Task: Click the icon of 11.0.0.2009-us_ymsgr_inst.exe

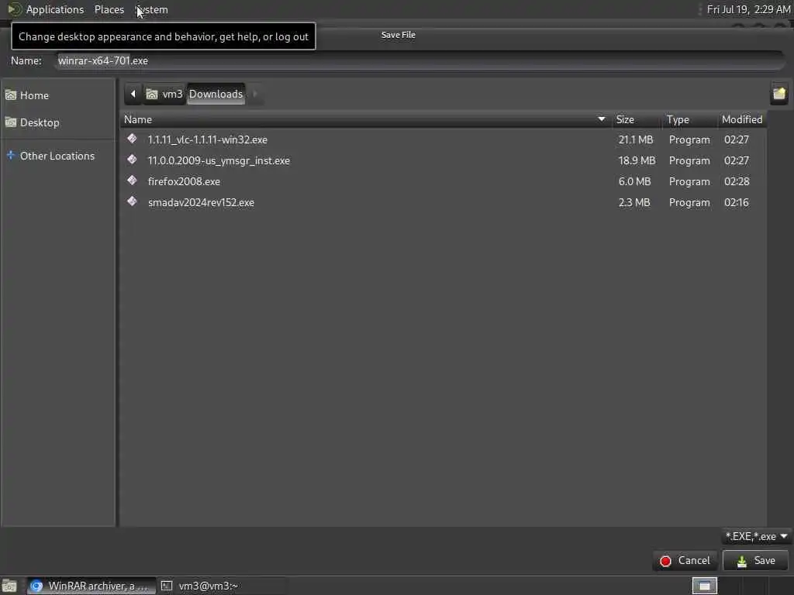Action: (132, 160)
